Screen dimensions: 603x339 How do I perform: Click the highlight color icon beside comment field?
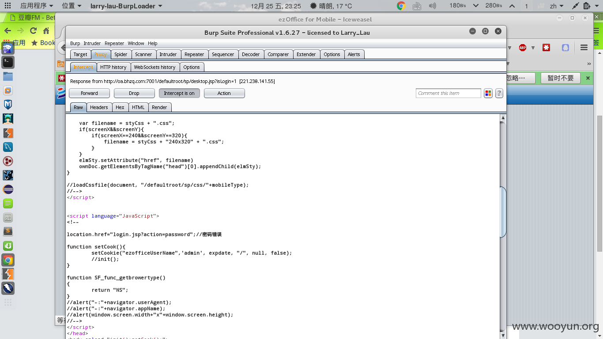point(488,93)
